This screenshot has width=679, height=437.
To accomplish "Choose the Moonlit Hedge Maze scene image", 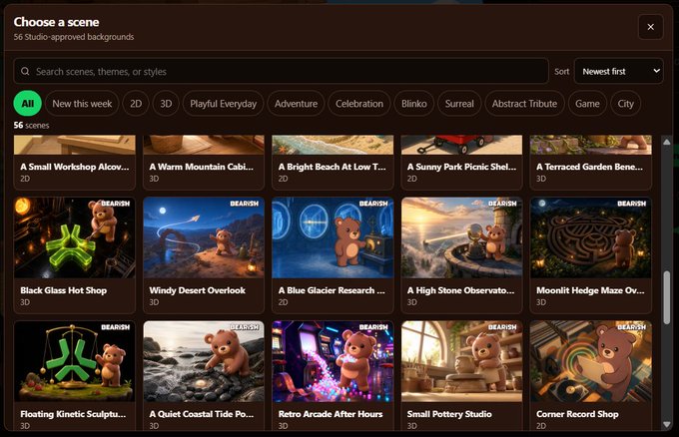I will tap(591, 237).
